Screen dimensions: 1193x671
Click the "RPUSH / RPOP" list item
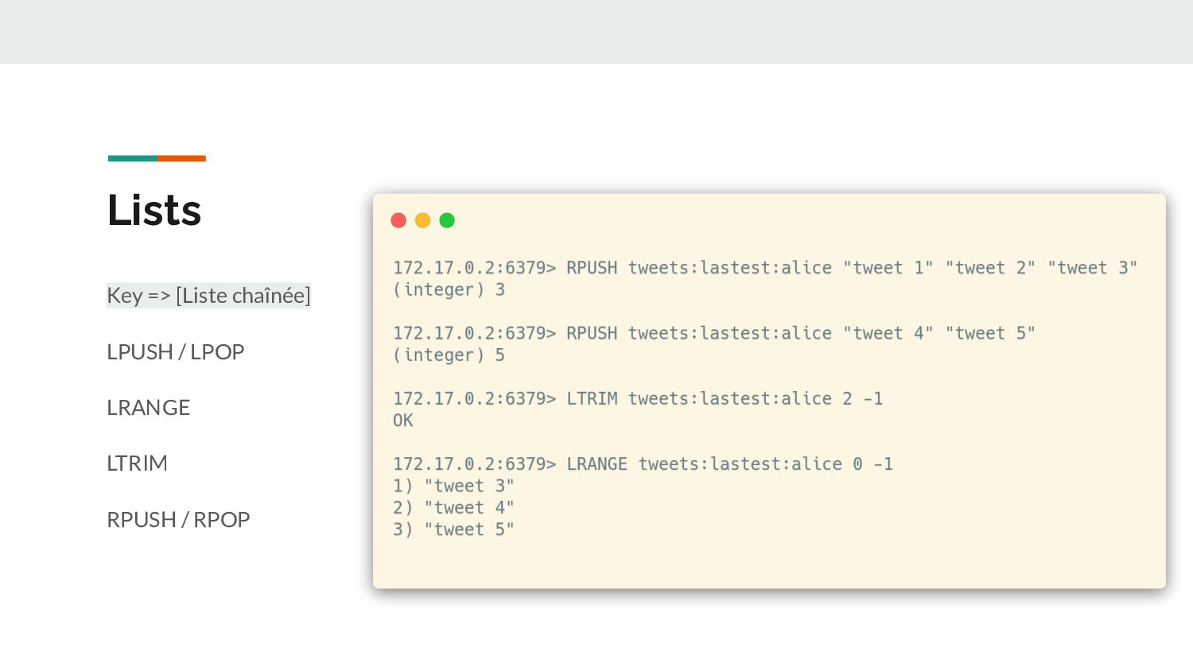click(x=179, y=520)
